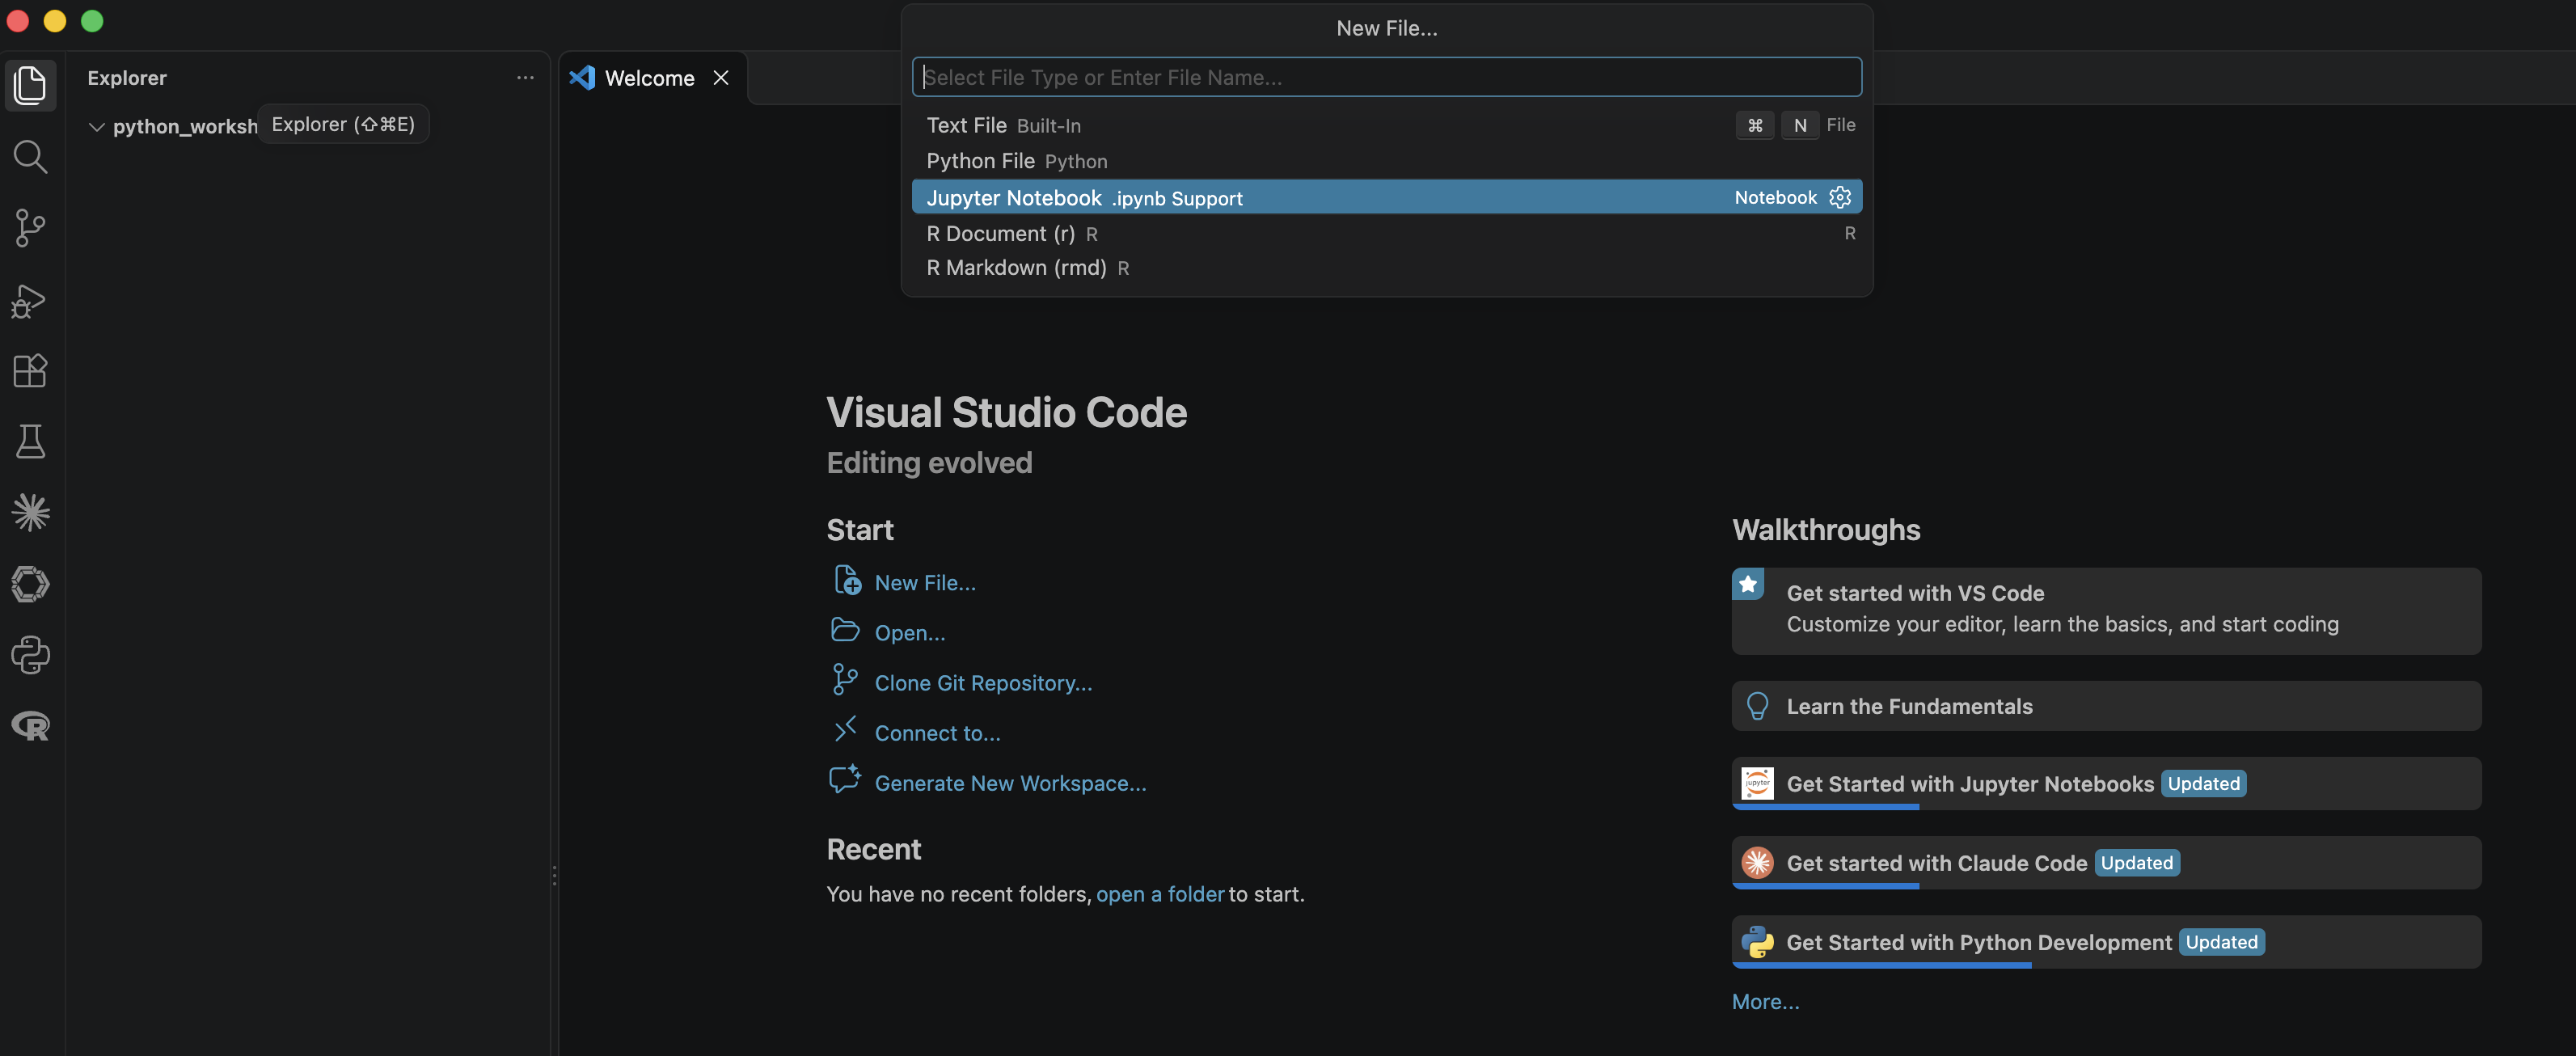Click the Clone Git Repository branch icon
2576x1056 pixels.
point(845,680)
